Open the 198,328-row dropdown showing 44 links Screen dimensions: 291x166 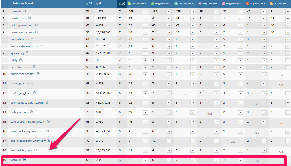click(169, 19)
